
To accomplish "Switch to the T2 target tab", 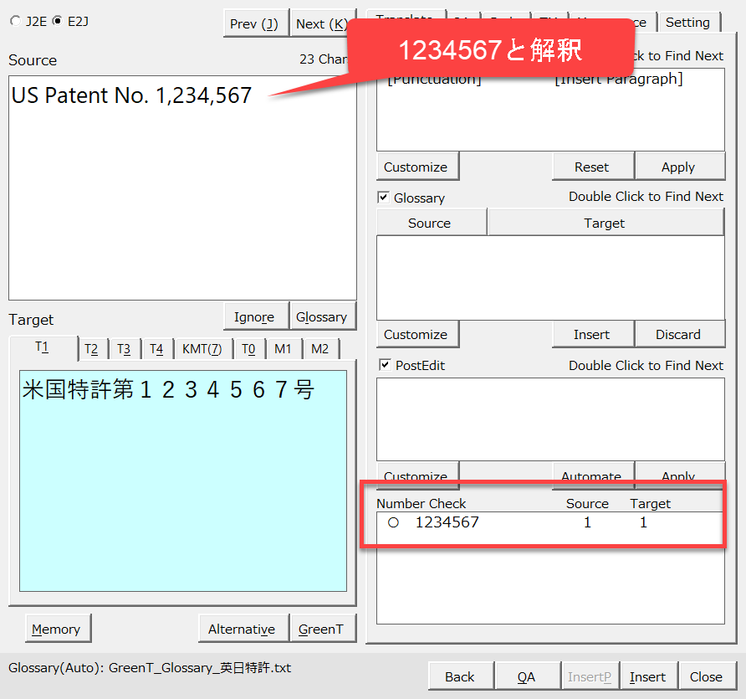I will (91, 349).
